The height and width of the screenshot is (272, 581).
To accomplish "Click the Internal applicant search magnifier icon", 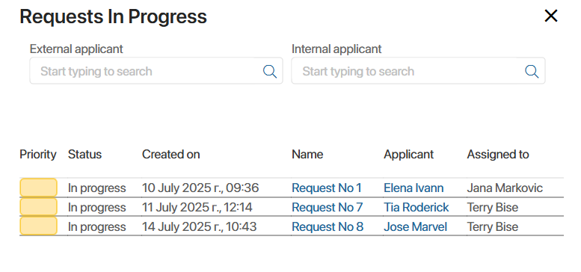I will coord(532,71).
